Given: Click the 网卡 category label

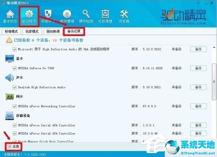Looking at the screenshot, I should (20, 97).
